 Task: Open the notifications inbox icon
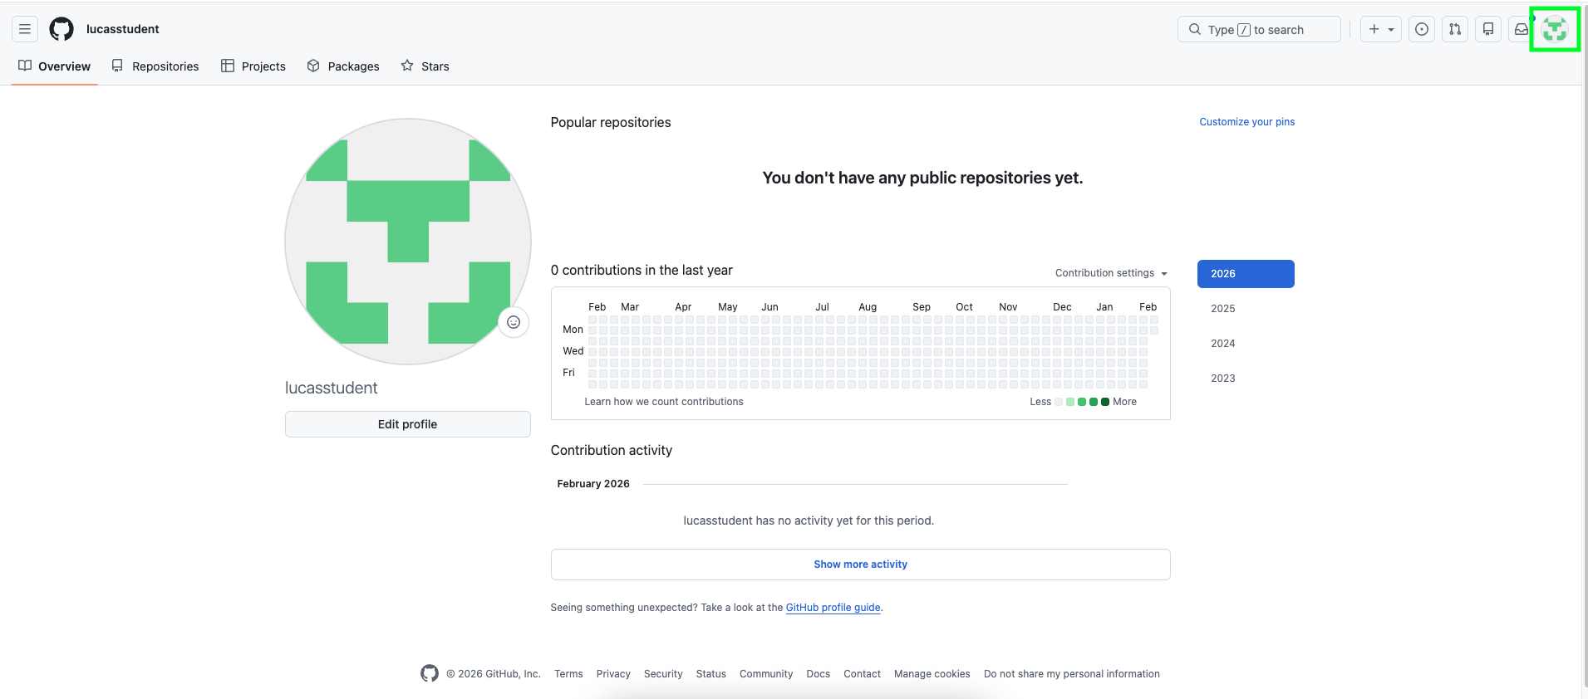[x=1521, y=29]
